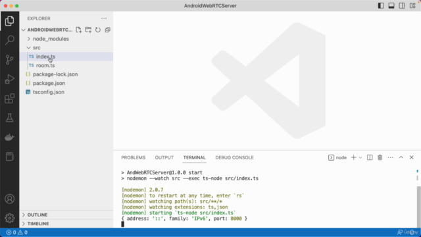Viewport: 421px width, 237px height.
Task: Kill the terminal with trash icon
Action: [380, 157]
